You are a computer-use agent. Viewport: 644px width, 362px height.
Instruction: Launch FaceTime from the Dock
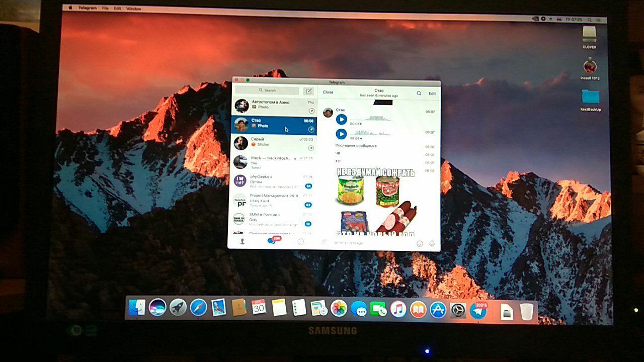point(378,309)
